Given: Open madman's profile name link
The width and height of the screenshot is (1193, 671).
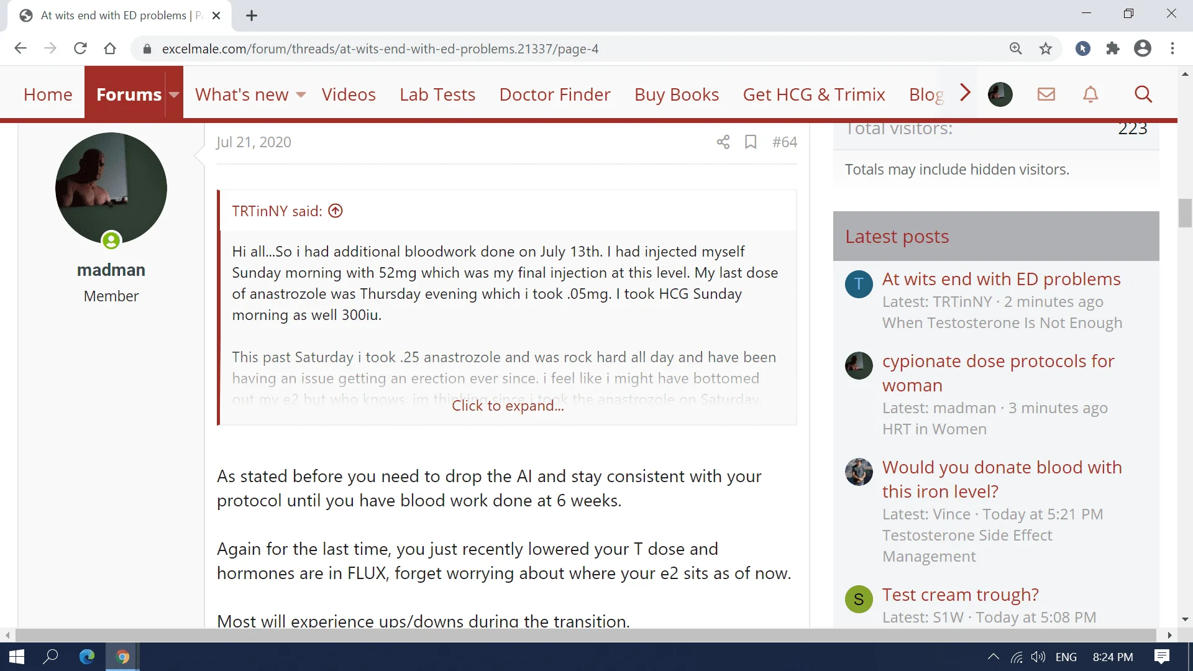Looking at the screenshot, I should (x=111, y=270).
